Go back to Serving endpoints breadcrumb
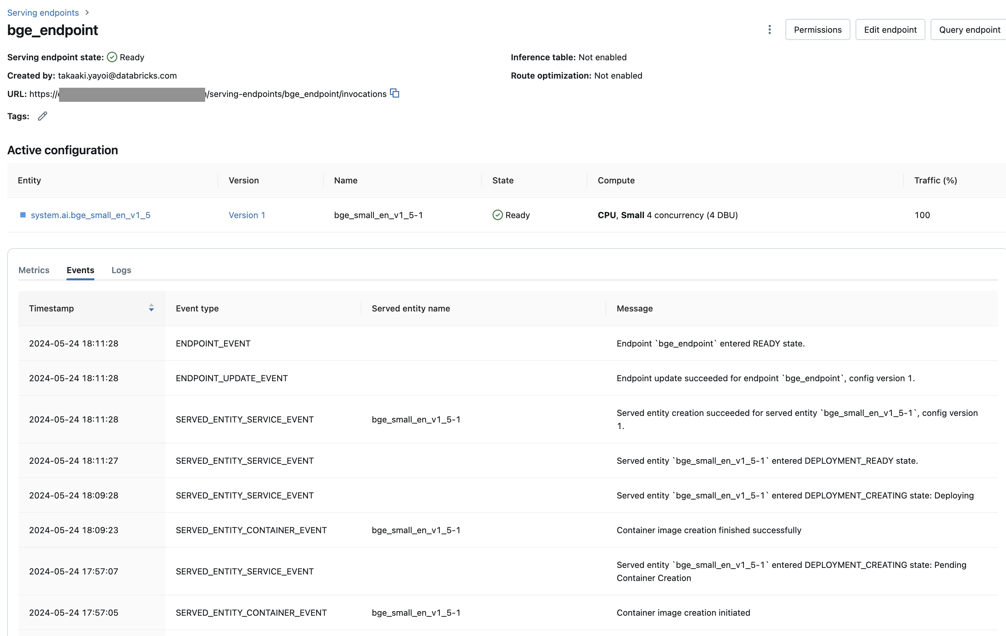The image size is (1006, 636). pos(43,12)
